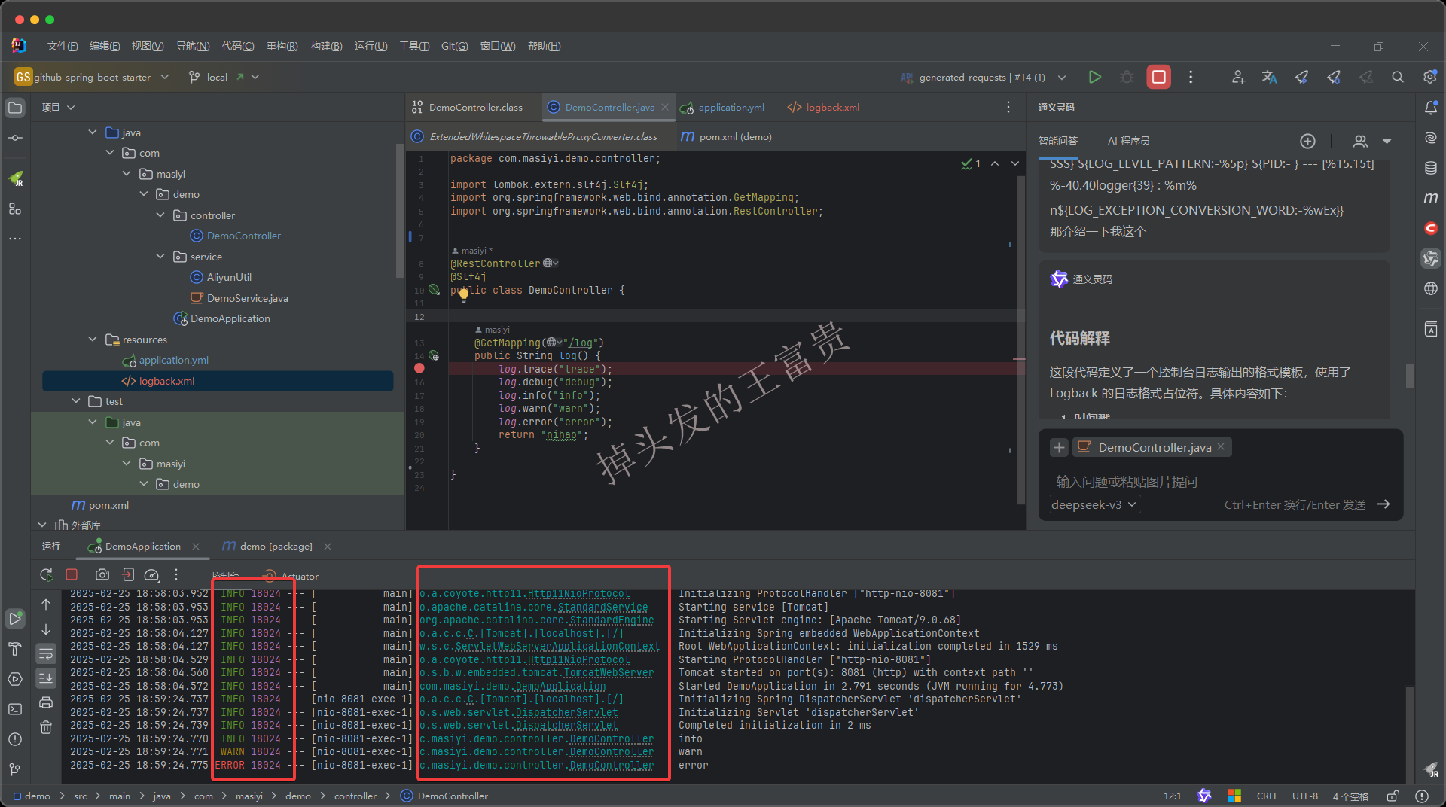Open the Maven tool window icon
The width and height of the screenshot is (1446, 807).
pos(1431,198)
